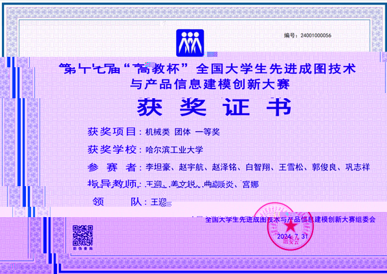
Task: Click the QR code verification image
Action: click(83, 236)
